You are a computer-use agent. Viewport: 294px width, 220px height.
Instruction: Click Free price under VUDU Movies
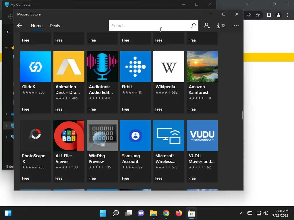[192, 178]
